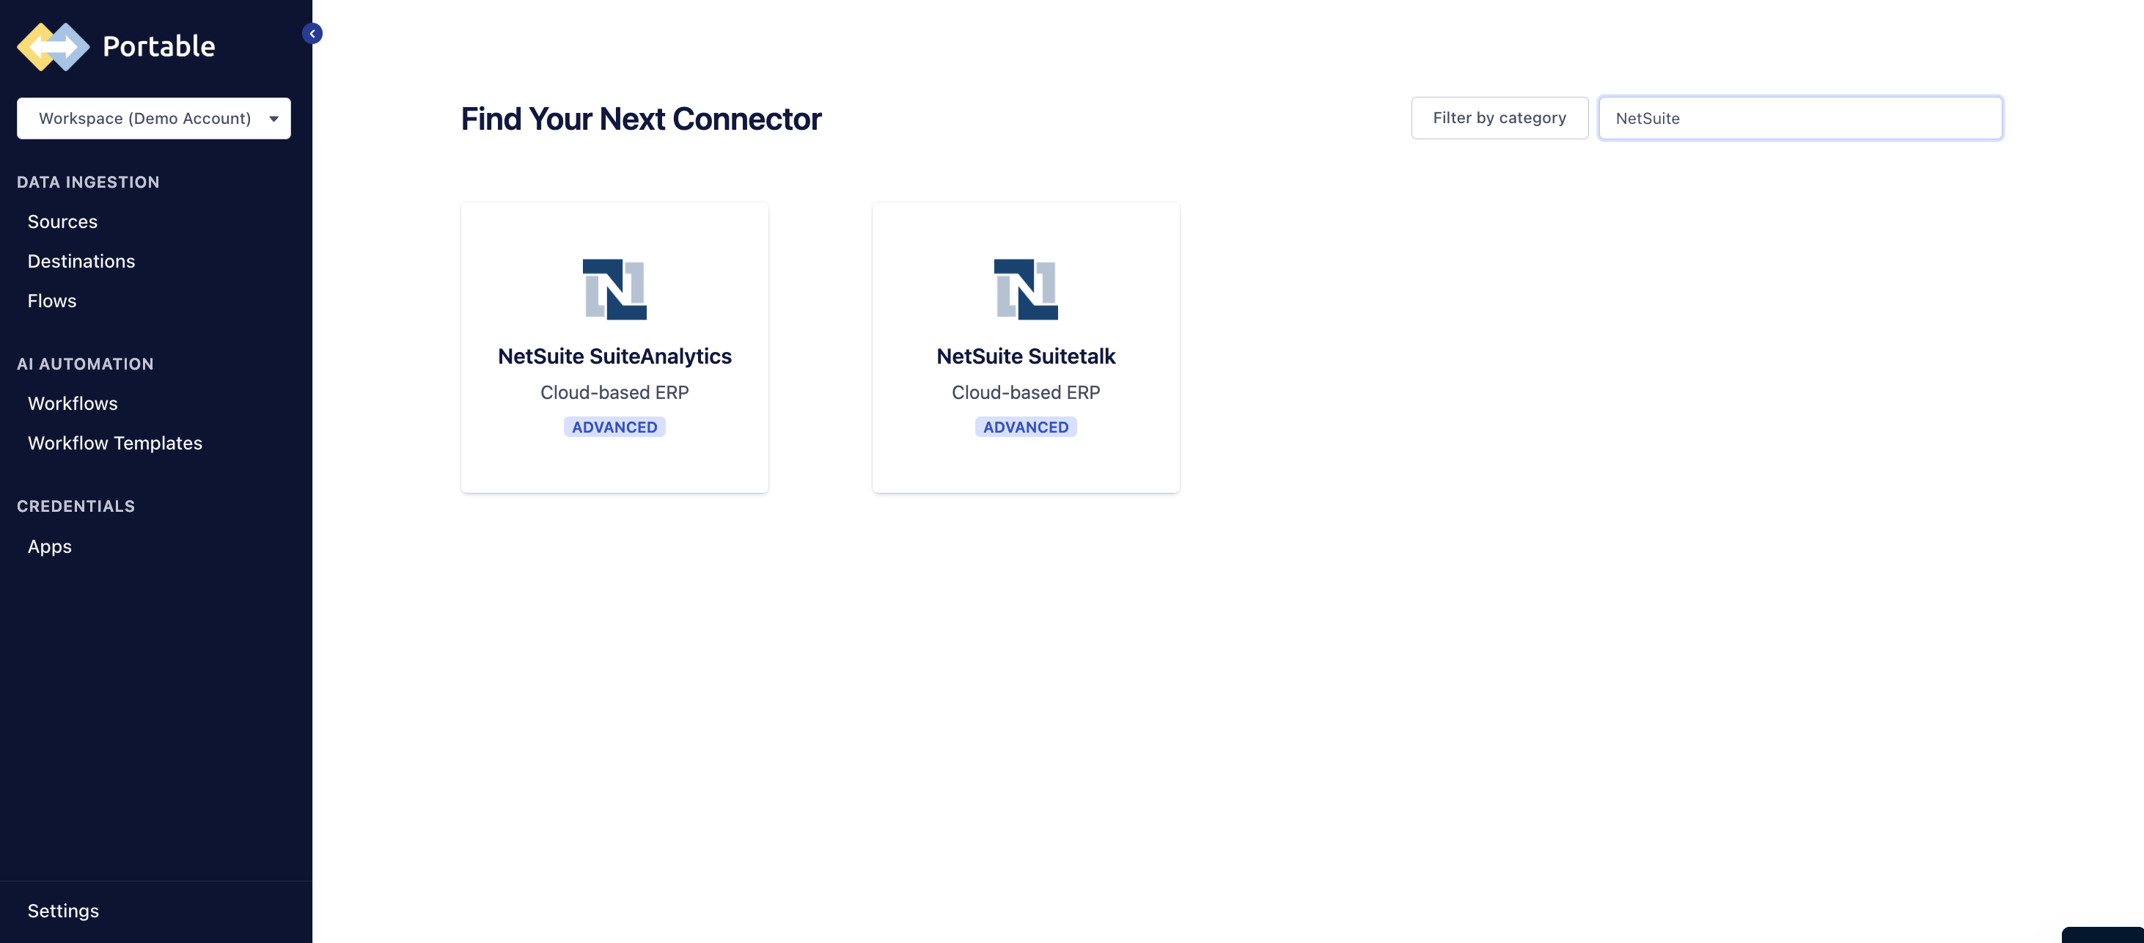The height and width of the screenshot is (943, 2144).
Task: Open the Apps credentials page
Action: [x=49, y=547]
